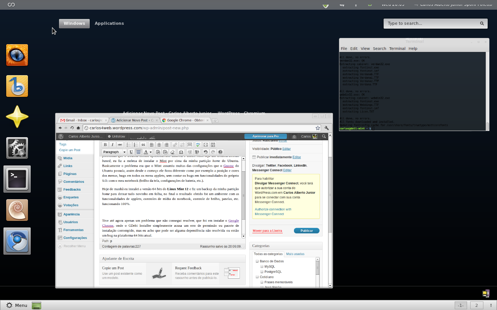This screenshot has width=497, height=310.
Task: Click Unfollow in WordPress admin bar
Action: tap(116, 136)
